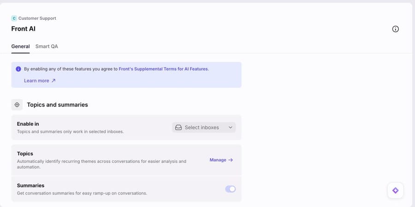Click the Topics row title

point(25,154)
